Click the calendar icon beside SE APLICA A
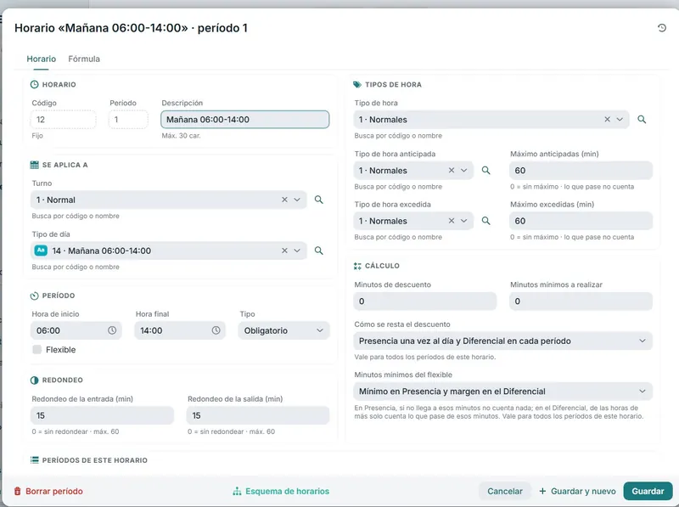The height and width of the screenshot is (507, 679). pos(34,165)
